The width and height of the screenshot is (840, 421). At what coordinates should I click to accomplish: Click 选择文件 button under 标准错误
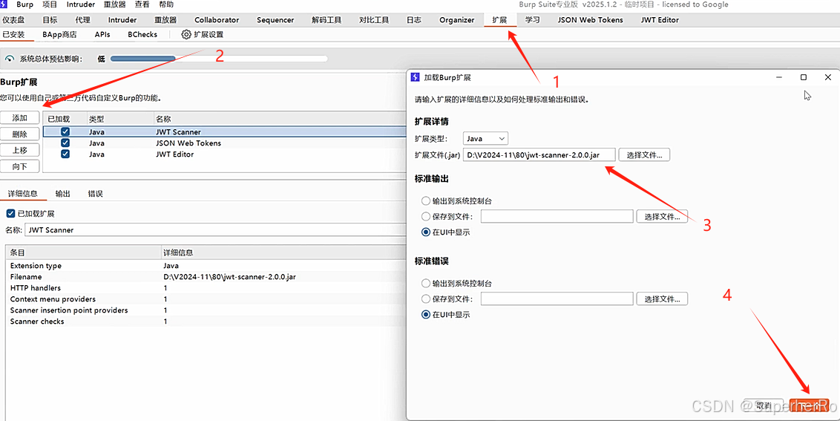[662, 298]
